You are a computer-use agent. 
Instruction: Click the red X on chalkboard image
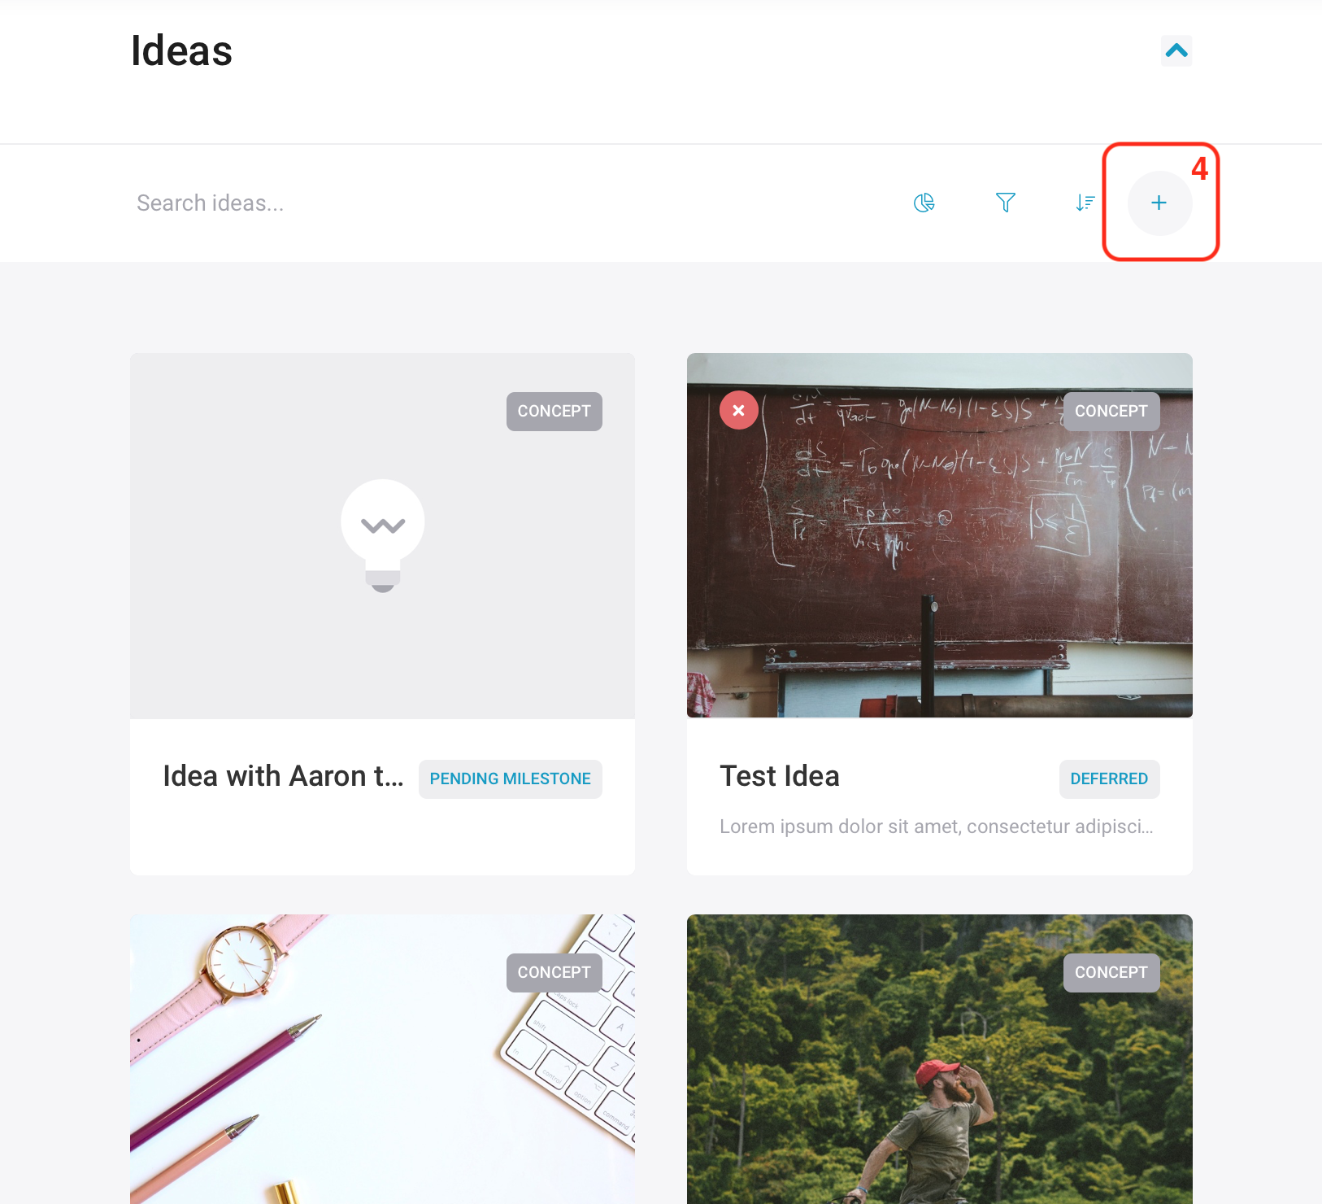pos(739,411)
